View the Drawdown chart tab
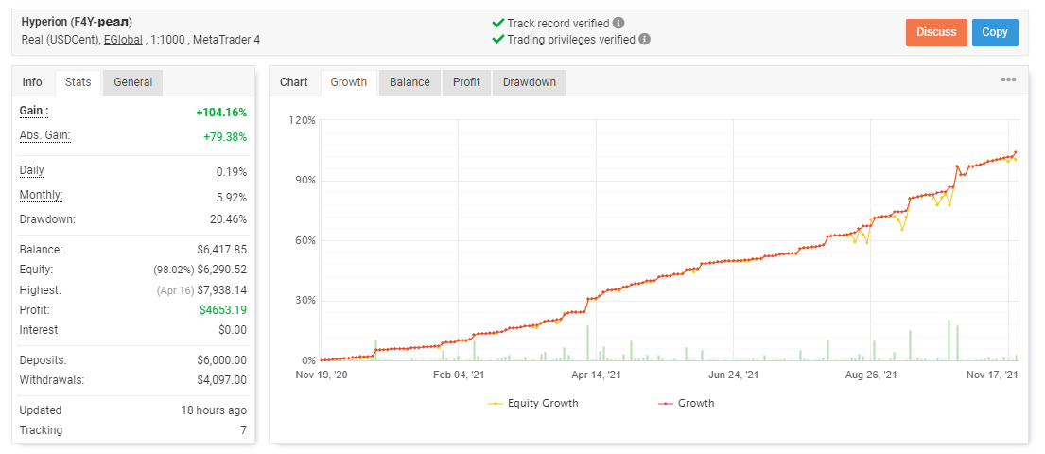Viewport: 1045px width, 454px height. tap(530, 82)
